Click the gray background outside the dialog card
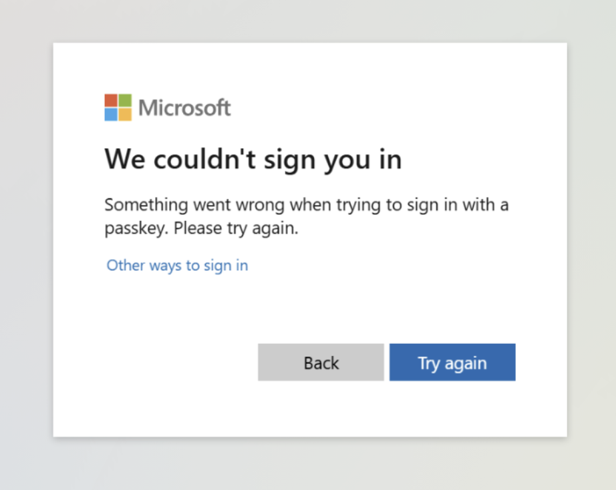The width and height of the screenshot is (616, 490). (27, 267)
